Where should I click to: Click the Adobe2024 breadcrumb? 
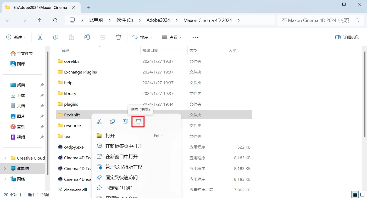coord(158,20)
